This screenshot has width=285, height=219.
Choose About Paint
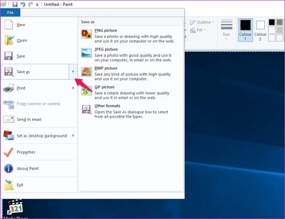[x=39, y=169]
